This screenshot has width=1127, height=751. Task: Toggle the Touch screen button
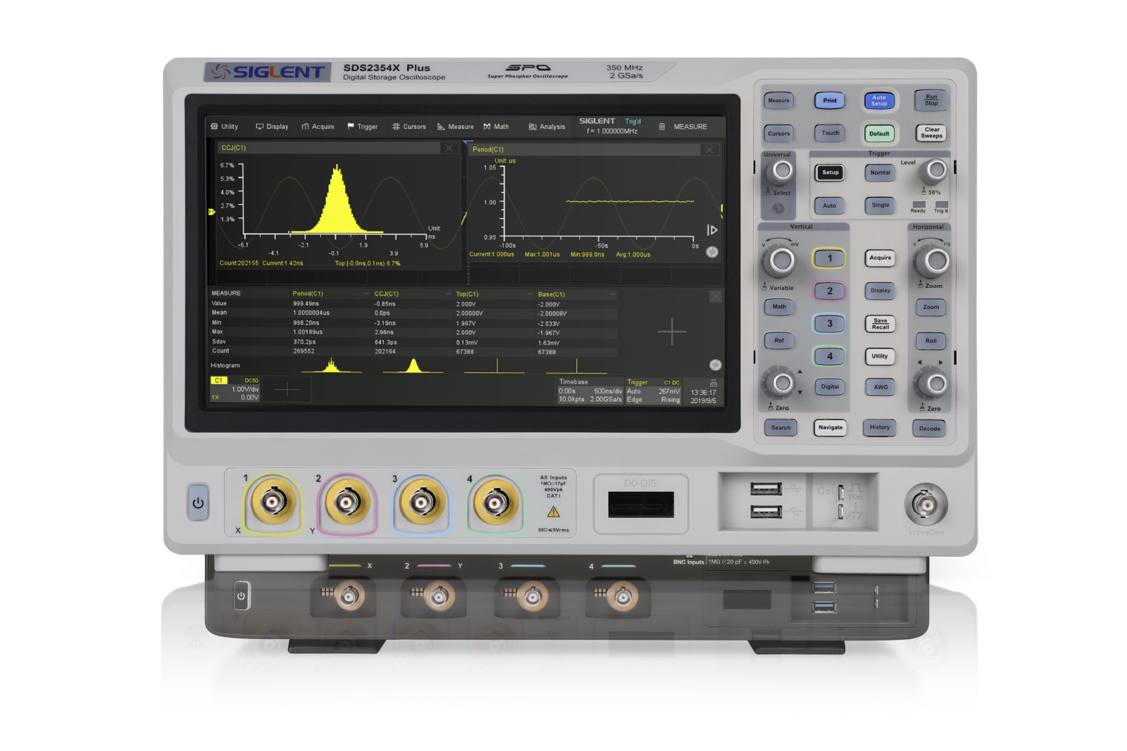[830, 133]
